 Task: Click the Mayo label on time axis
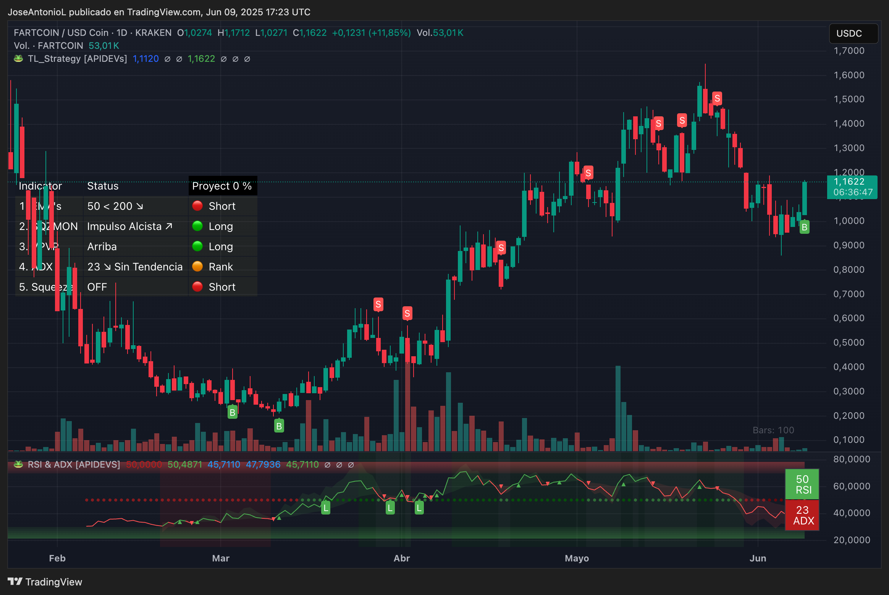577,558
